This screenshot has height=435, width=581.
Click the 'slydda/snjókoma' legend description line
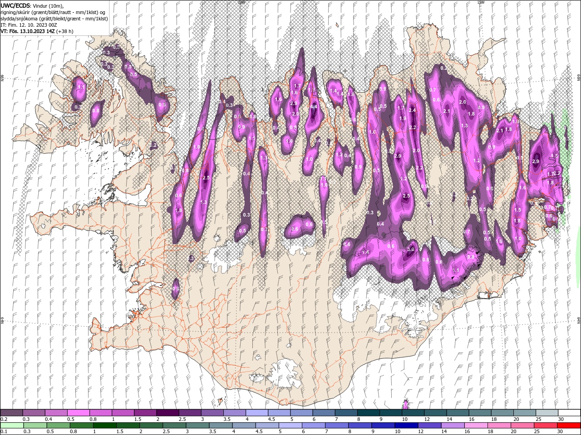pos(54,19)
